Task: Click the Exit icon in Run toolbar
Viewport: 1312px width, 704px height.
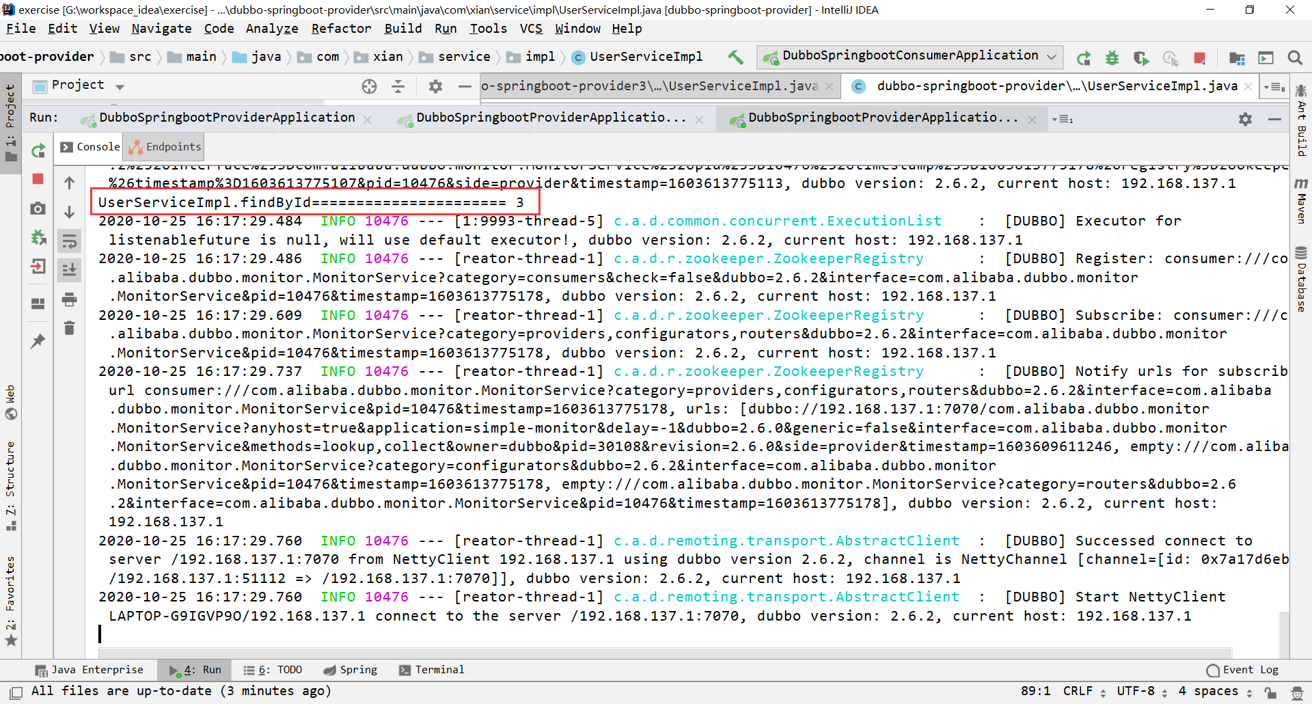Action: (x=38, y=267)
